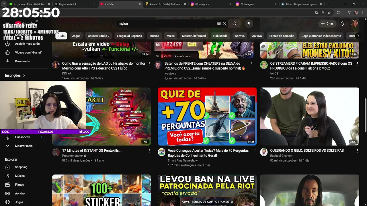
Task: Select the MasterChef Brasil filter chip
Action: [x=194, y=36]
